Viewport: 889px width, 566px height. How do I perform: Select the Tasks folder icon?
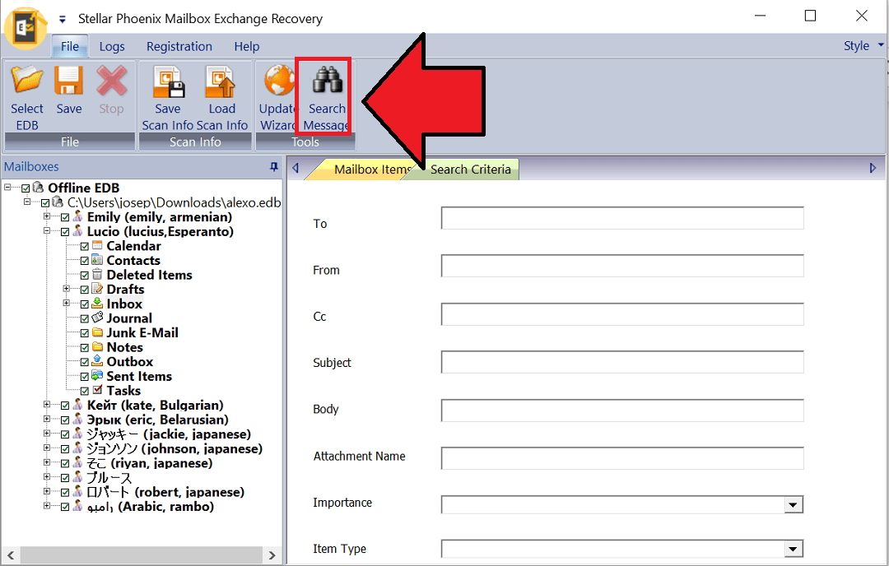[97, 390]
